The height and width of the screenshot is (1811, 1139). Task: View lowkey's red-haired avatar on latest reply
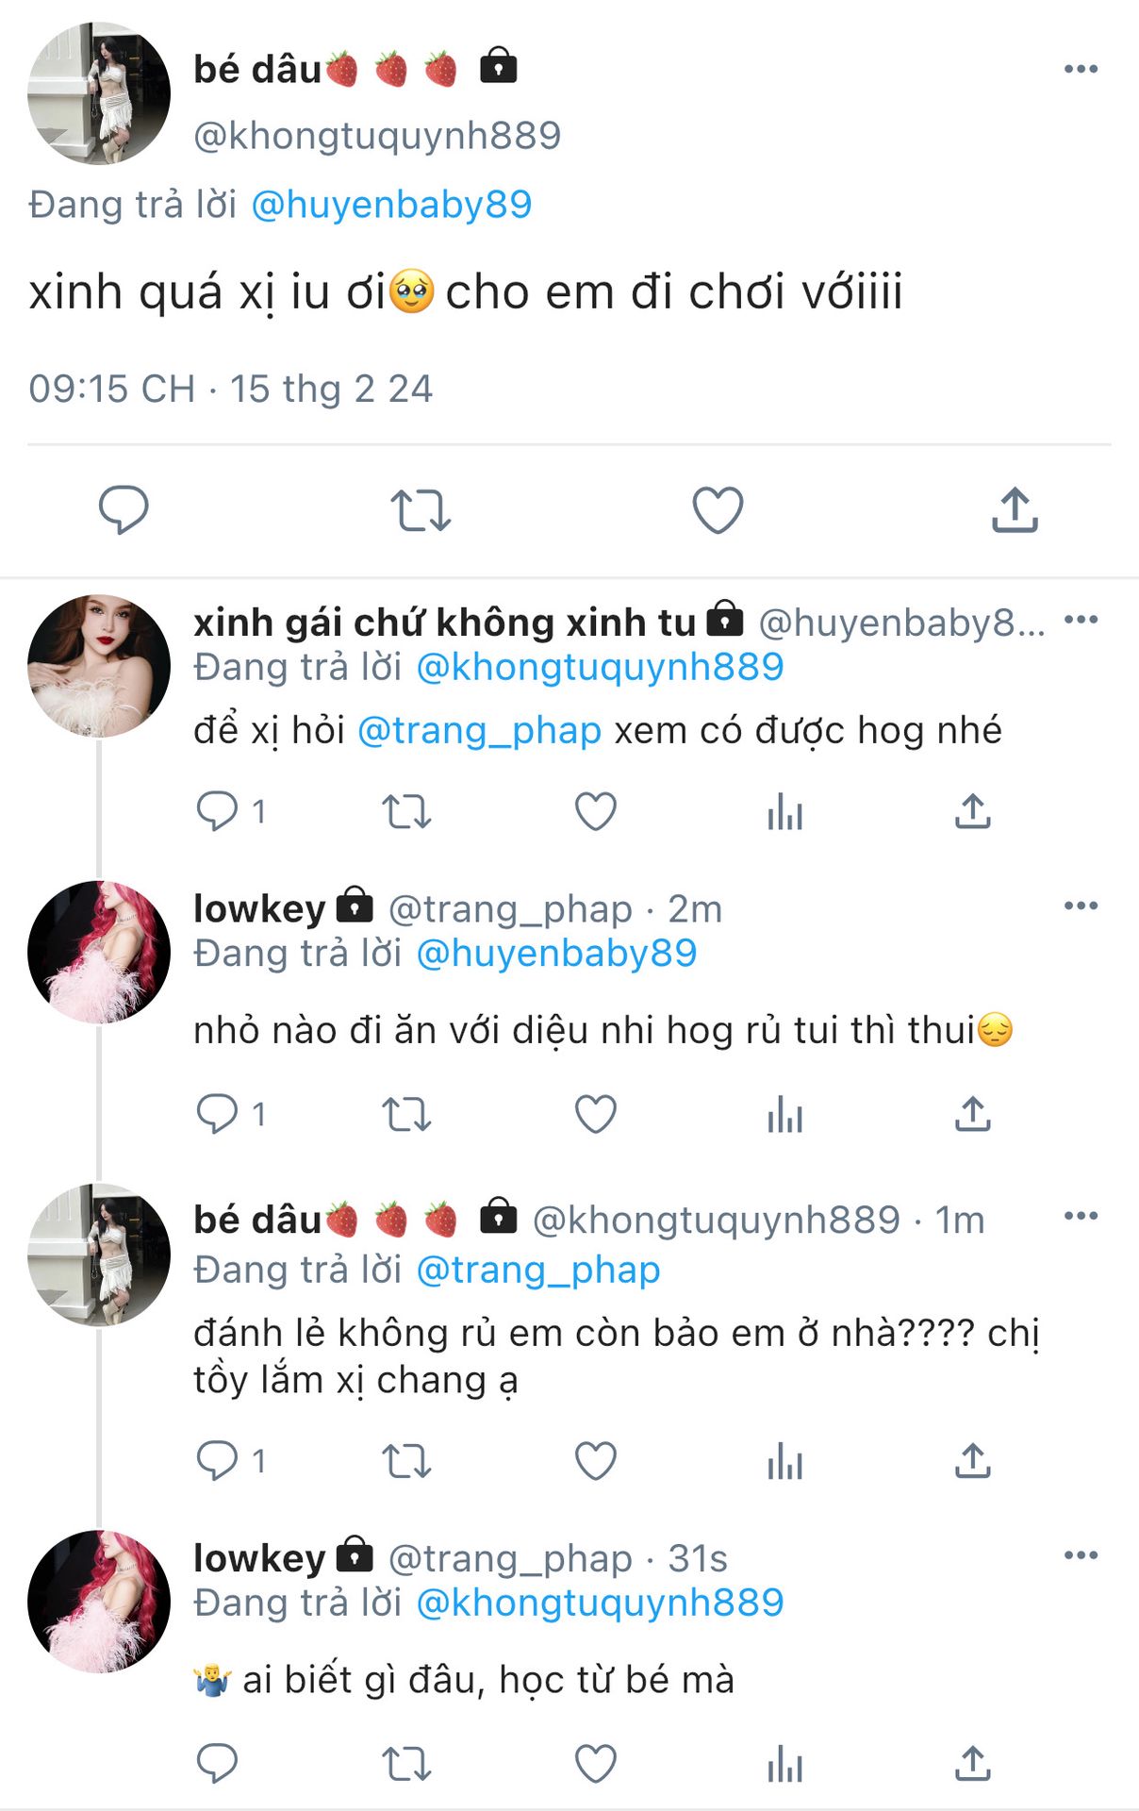point(99,1601)
